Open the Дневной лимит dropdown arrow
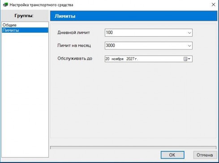 tap(189, 33)
